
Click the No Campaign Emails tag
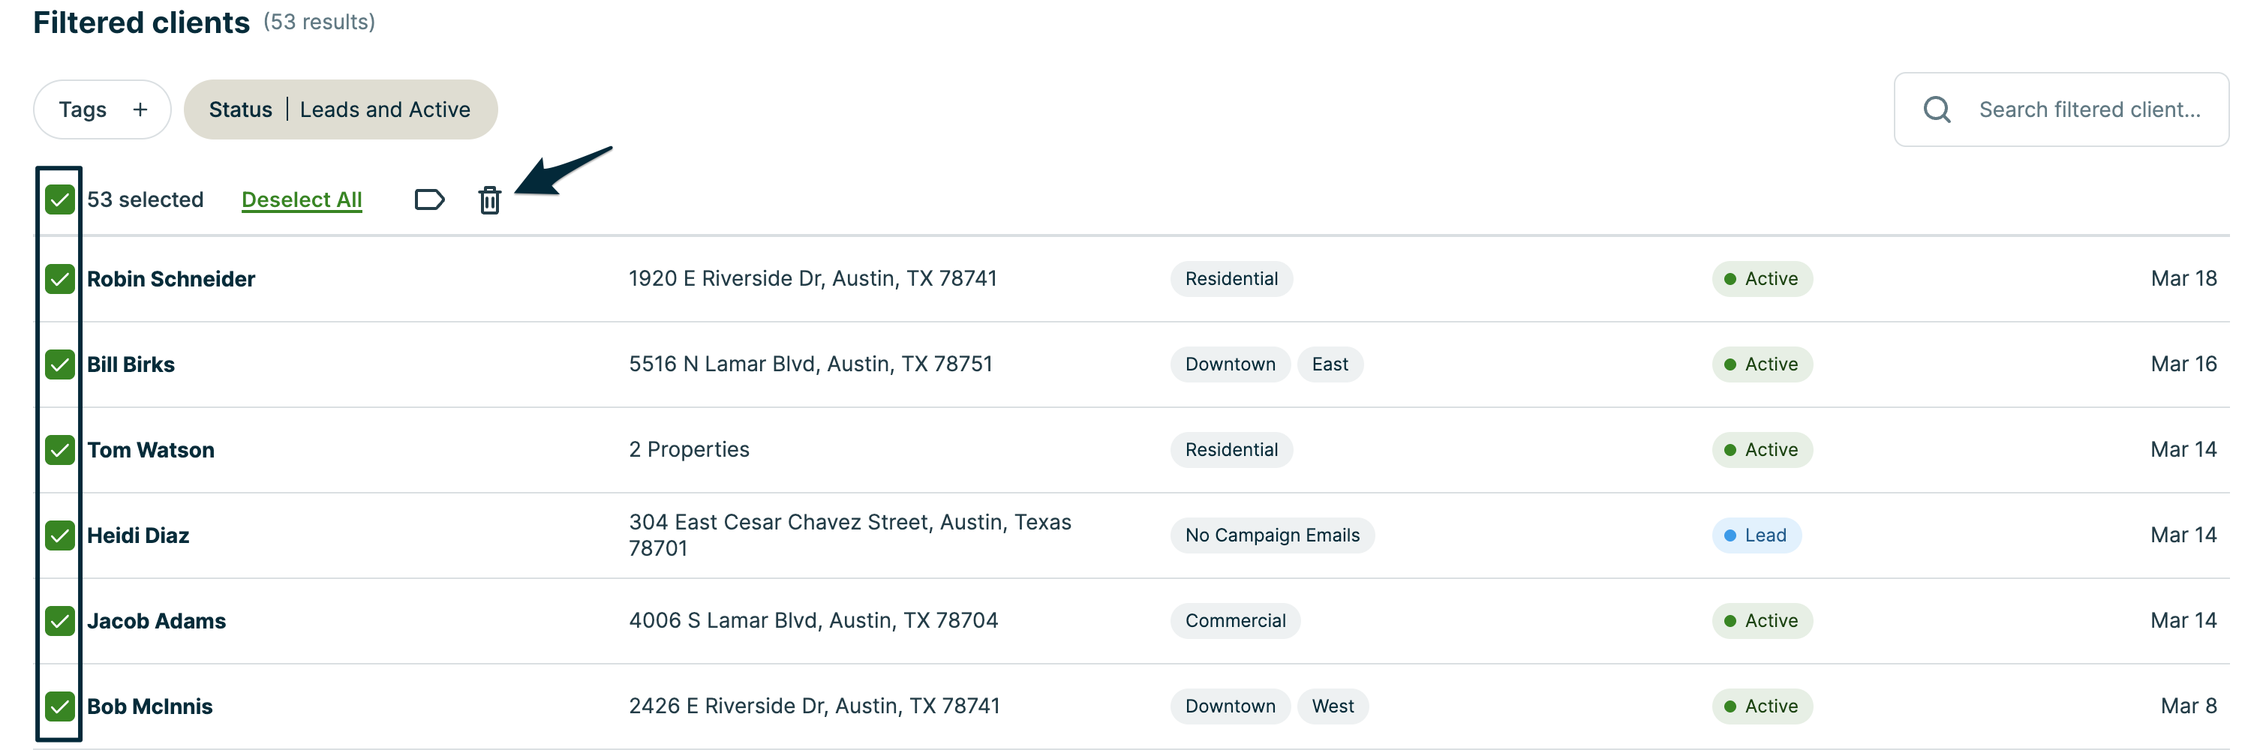tap(1271, 535)
